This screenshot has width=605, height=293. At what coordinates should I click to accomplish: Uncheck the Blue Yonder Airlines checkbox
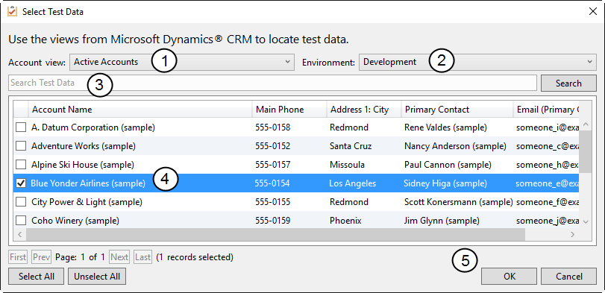coord(21,183)
